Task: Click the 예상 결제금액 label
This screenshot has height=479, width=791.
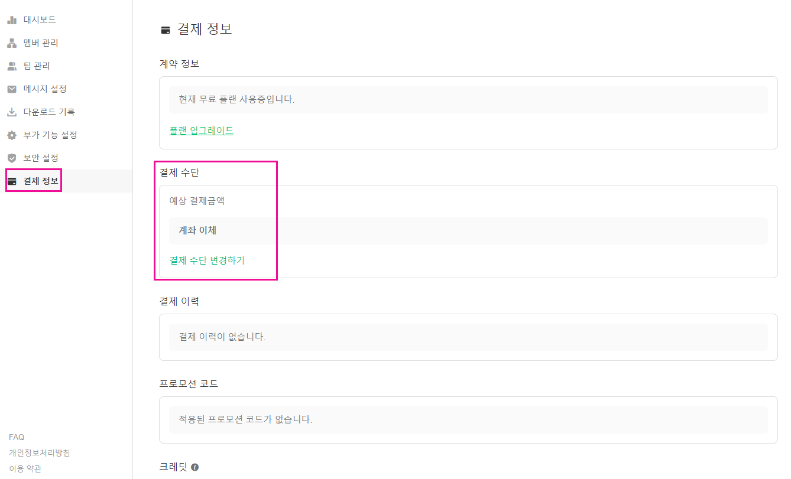Action: click(x=197, y=201)
